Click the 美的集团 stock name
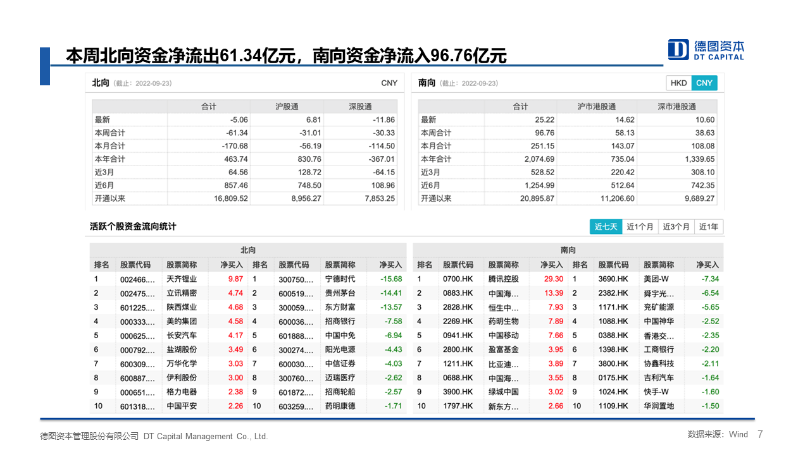This screenshot has height=455, width=810. [182, 321]
